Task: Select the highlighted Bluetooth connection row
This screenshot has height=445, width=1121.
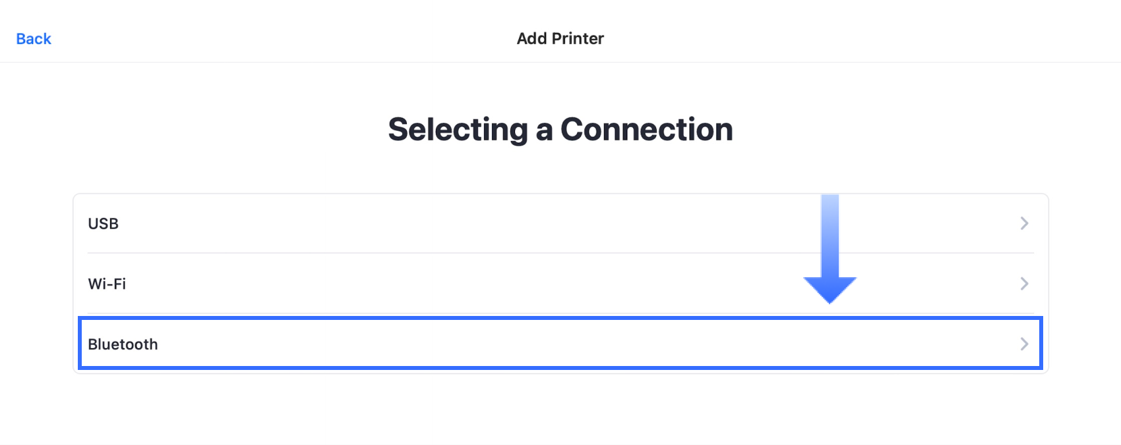Action: (x=528, y=344)
